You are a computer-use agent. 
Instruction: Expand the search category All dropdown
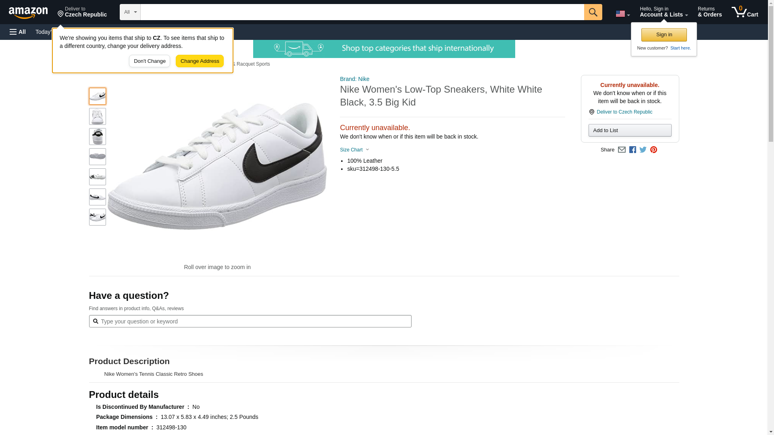[130, 12]
